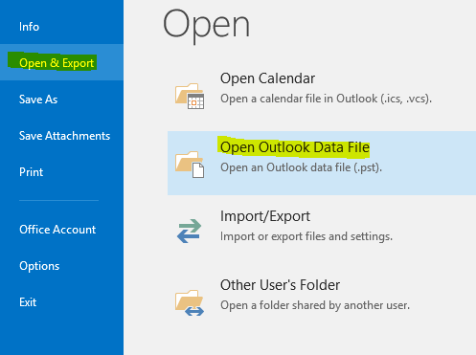Image resolution: width=476 pixels, height=355 pixels.
Task: Click 'Import or export files and settings' text
Action: (x=306, y=236)
